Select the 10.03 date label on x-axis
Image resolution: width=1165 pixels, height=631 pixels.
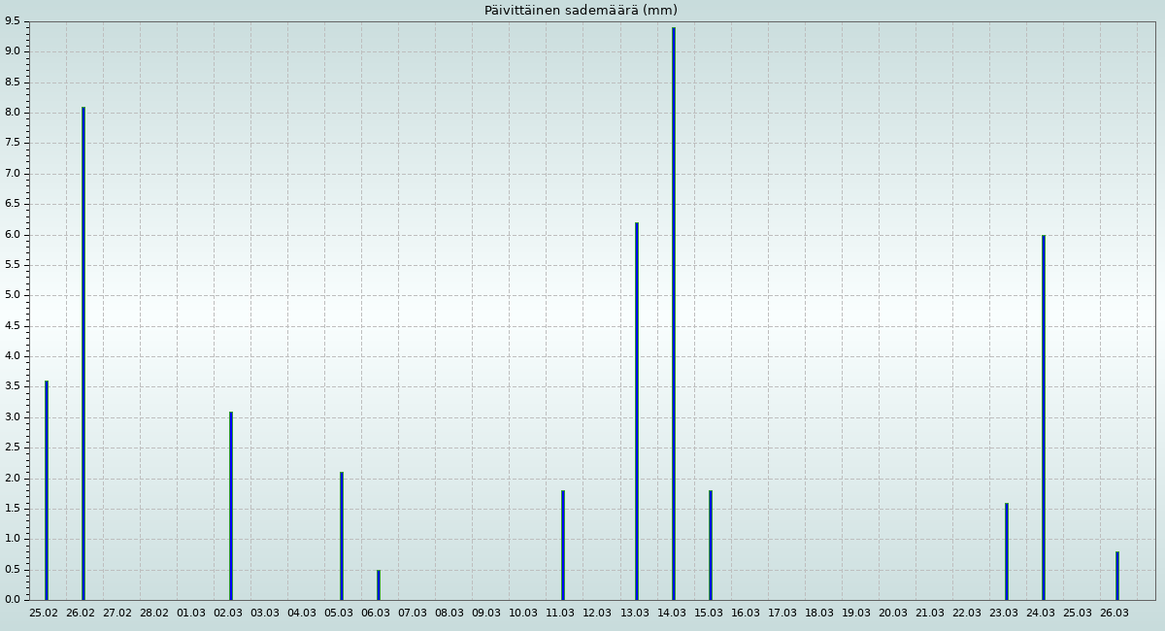pos(523,614)
